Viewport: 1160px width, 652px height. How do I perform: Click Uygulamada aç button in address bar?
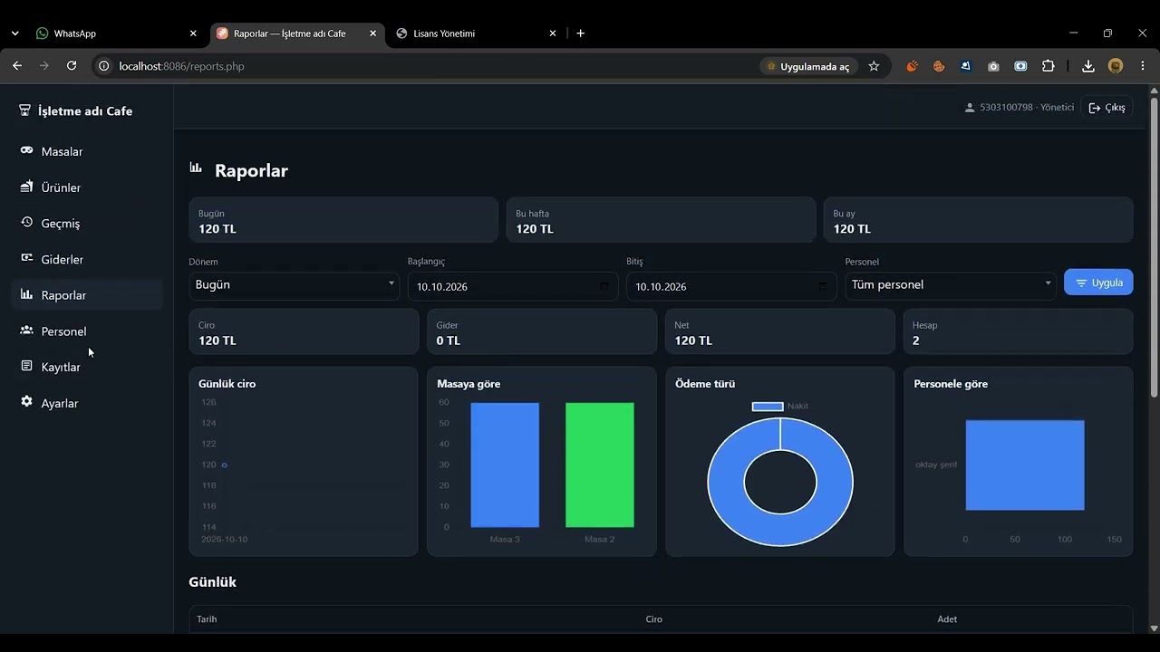[808, 66]
